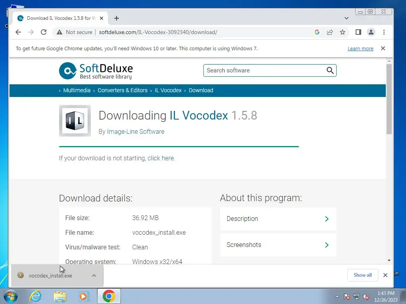Open the tab search dropdown chevron

click(347, 18)
